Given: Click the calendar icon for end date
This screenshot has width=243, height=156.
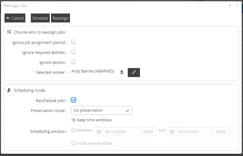Looking at the screenshot, I should click(172, 132).
